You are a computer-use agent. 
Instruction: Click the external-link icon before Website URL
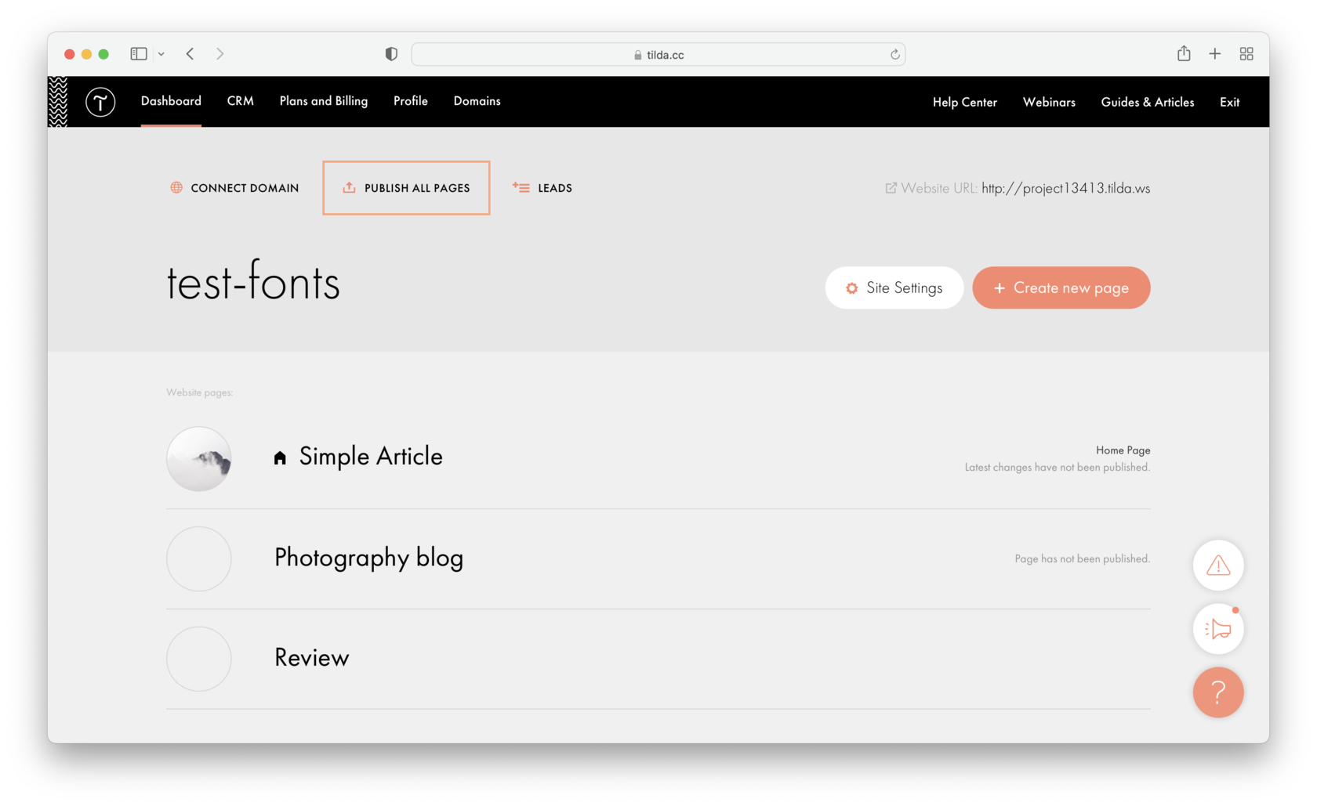891,188
